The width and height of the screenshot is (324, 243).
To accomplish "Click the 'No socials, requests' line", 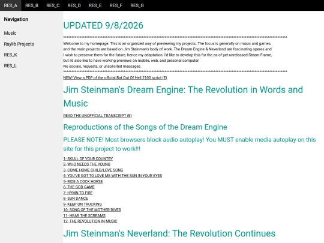I will tap(102, 67).
